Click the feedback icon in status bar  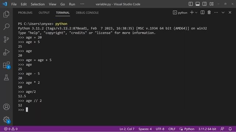222,129
